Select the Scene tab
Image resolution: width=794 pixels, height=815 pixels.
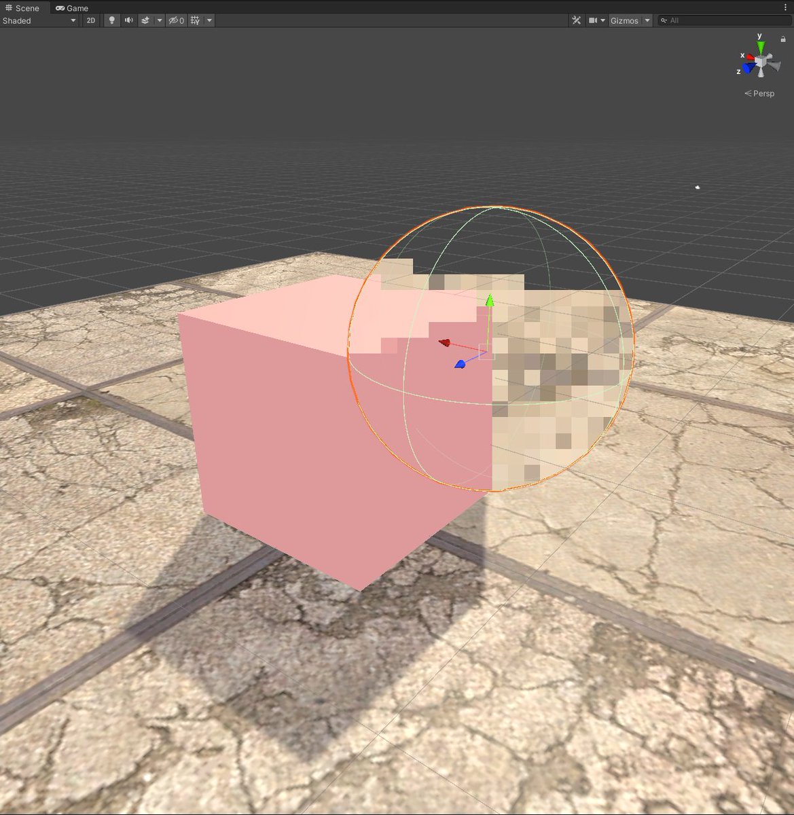pos(23,7)
